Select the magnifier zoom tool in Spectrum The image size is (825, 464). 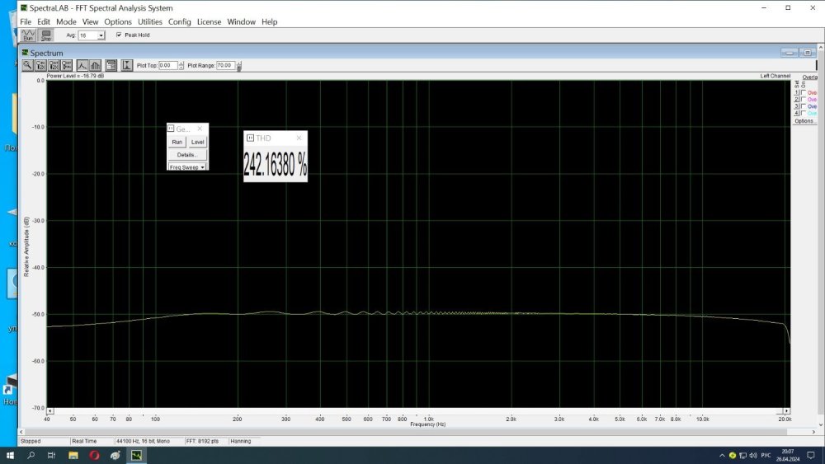(x=27, y=65)
